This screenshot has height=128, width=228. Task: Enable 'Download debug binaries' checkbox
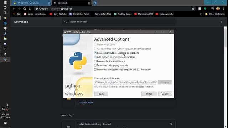[x=95, y=70]
